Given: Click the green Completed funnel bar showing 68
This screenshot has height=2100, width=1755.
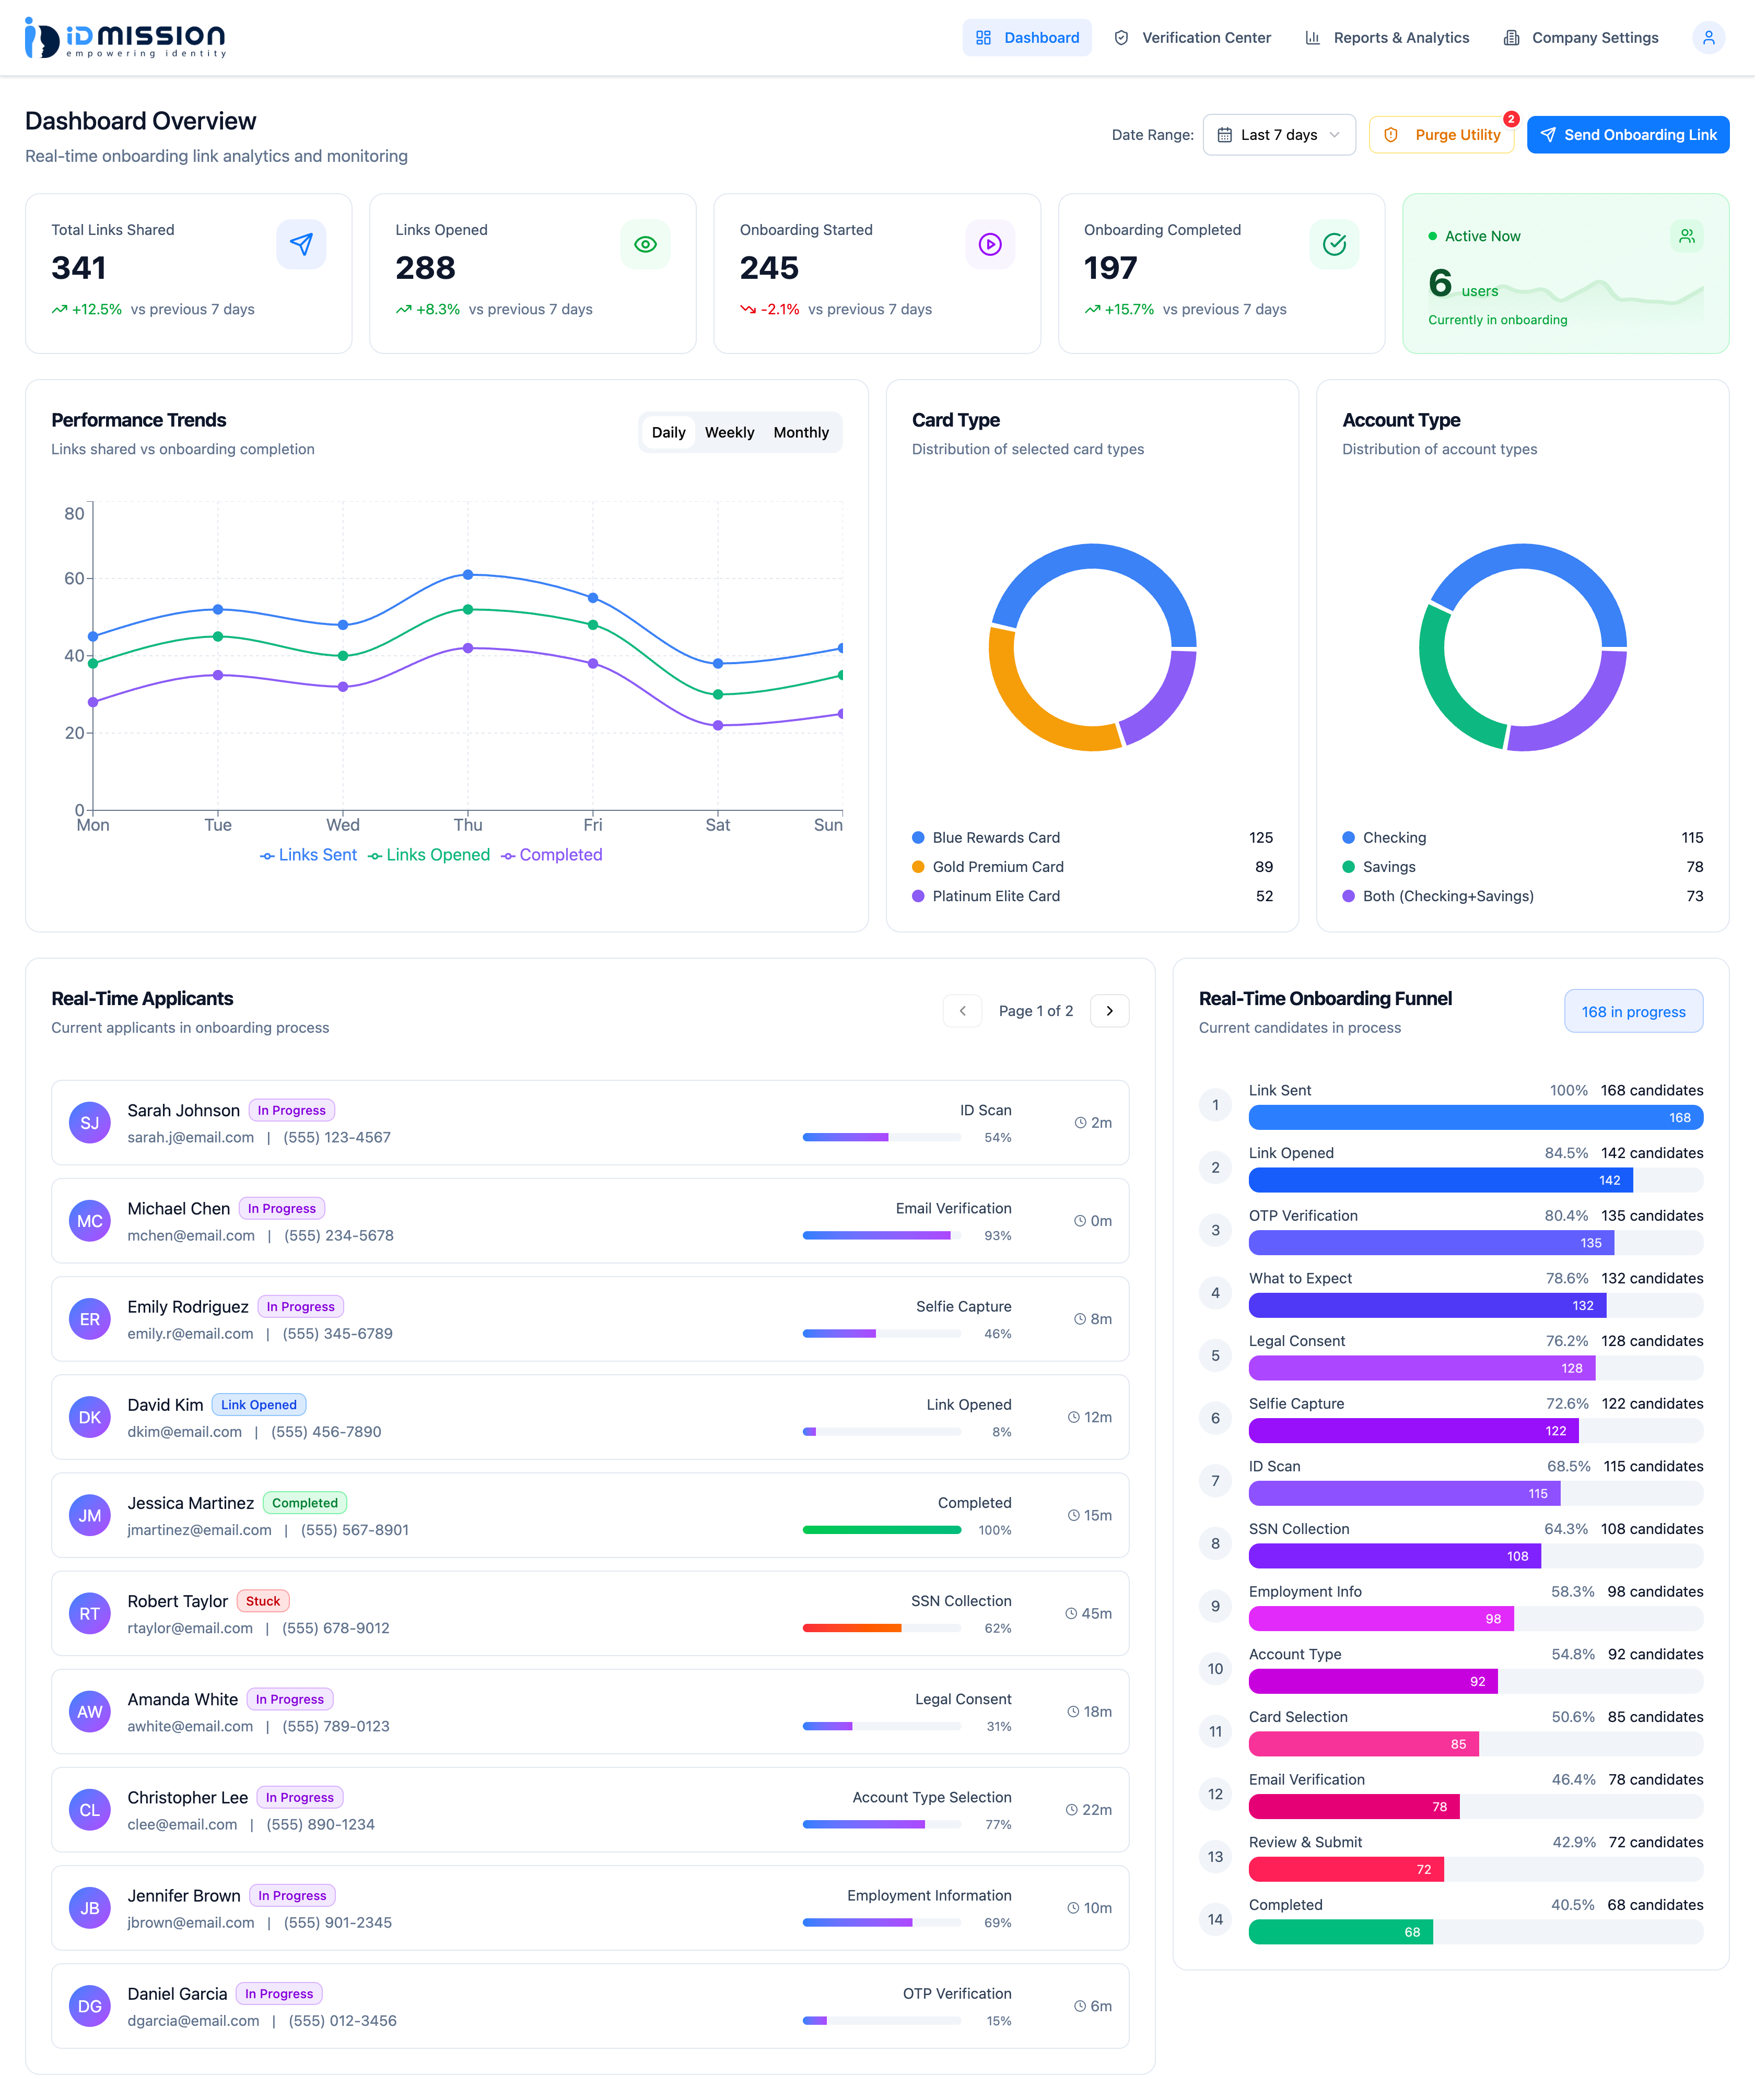Looking at the screenshot, I should [x=1341, y=1932].
